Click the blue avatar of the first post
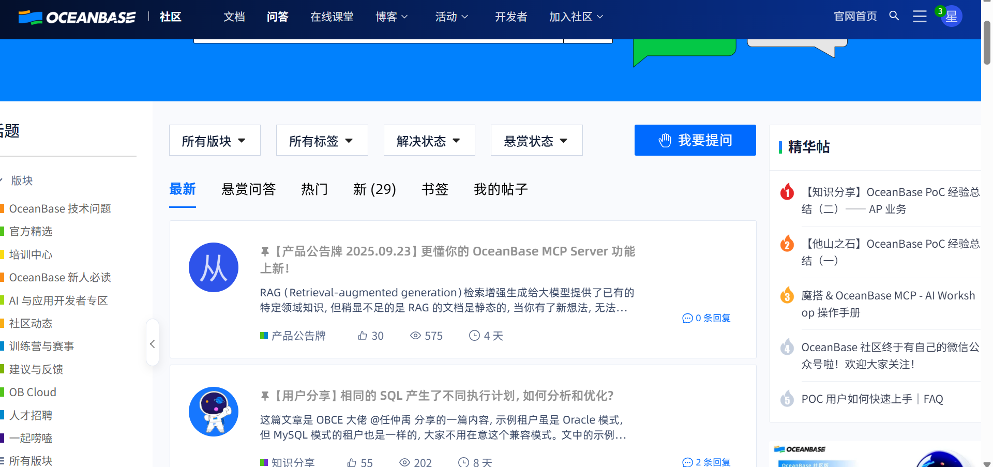 [214, 267]
